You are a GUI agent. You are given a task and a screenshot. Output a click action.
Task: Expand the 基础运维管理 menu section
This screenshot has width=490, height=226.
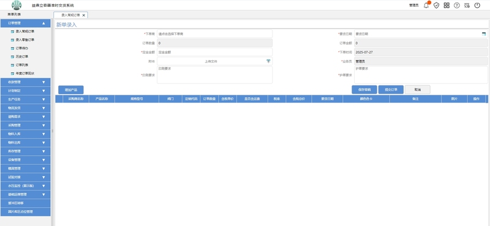pyautogui.click(x=25, y=194)
